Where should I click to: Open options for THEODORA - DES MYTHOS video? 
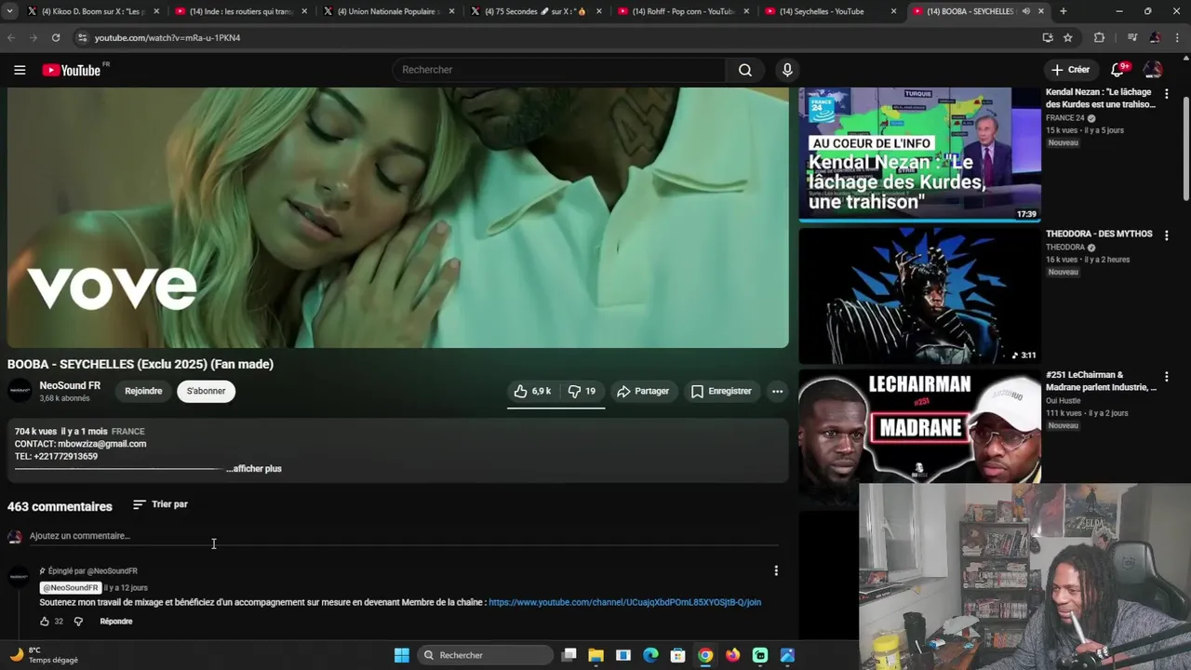[1166, 235]
